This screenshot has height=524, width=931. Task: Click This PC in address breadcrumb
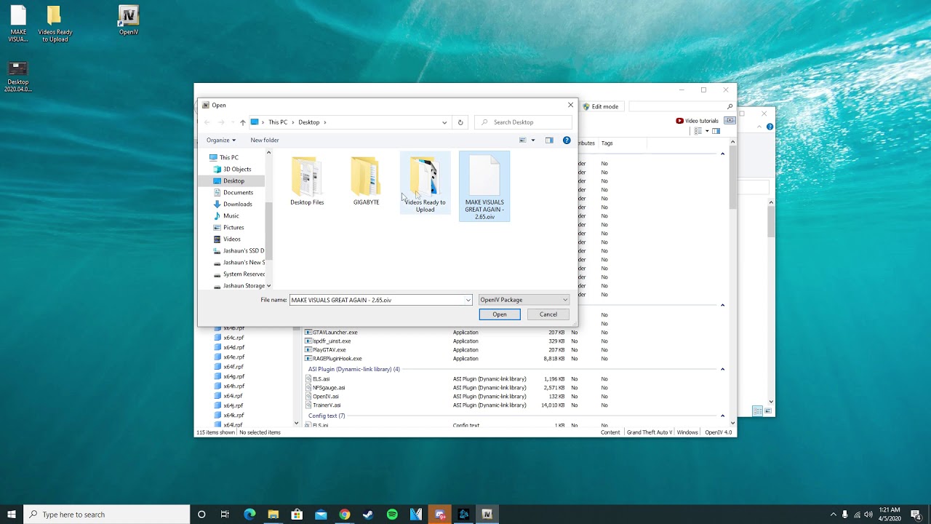click(278, 122)
